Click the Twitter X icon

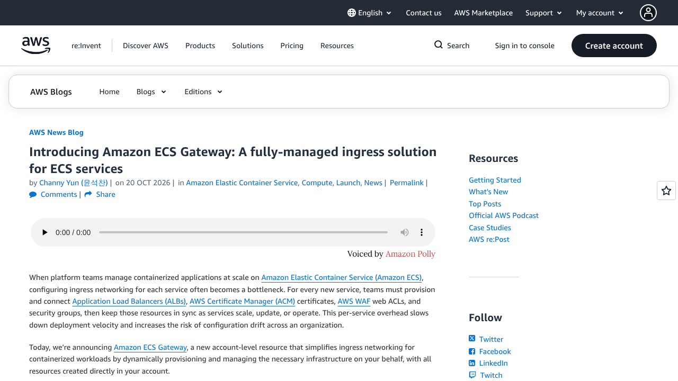pos(472,339)
